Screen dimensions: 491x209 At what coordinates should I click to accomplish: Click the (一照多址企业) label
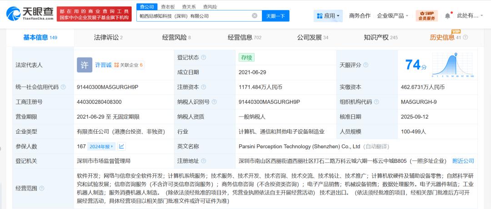click(x=428, y=161)
